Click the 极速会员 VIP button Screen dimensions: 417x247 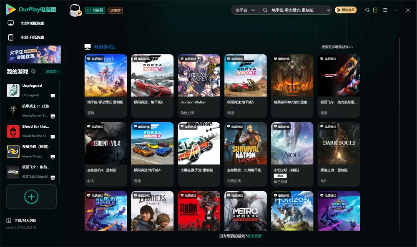click(346, 10)
